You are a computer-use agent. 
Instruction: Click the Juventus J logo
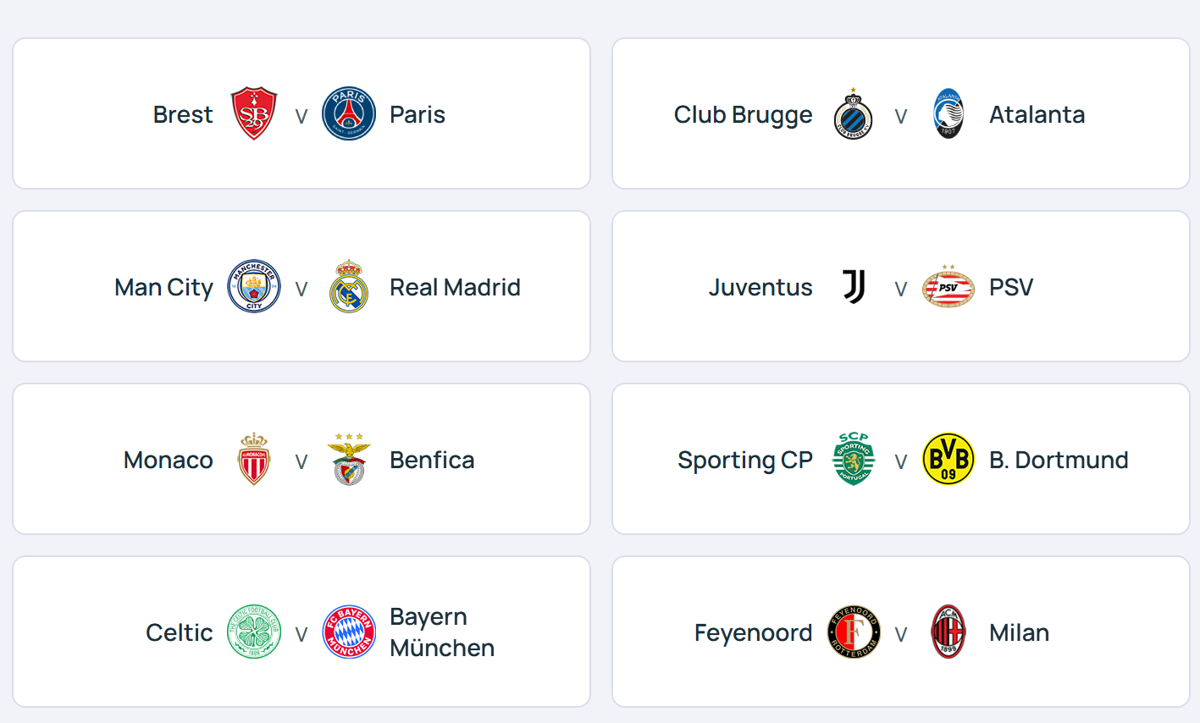click(854, 286)
